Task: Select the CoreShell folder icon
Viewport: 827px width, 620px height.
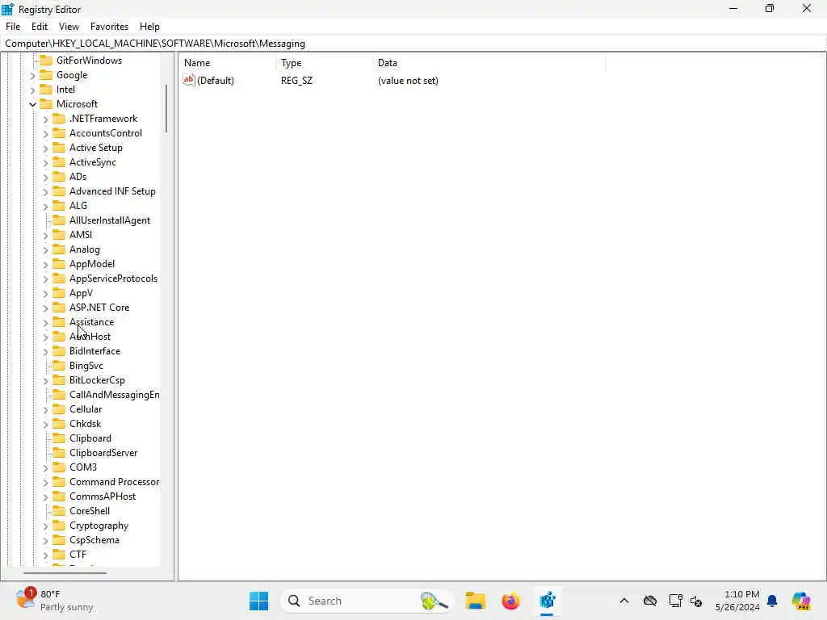Action: (59, 511)
